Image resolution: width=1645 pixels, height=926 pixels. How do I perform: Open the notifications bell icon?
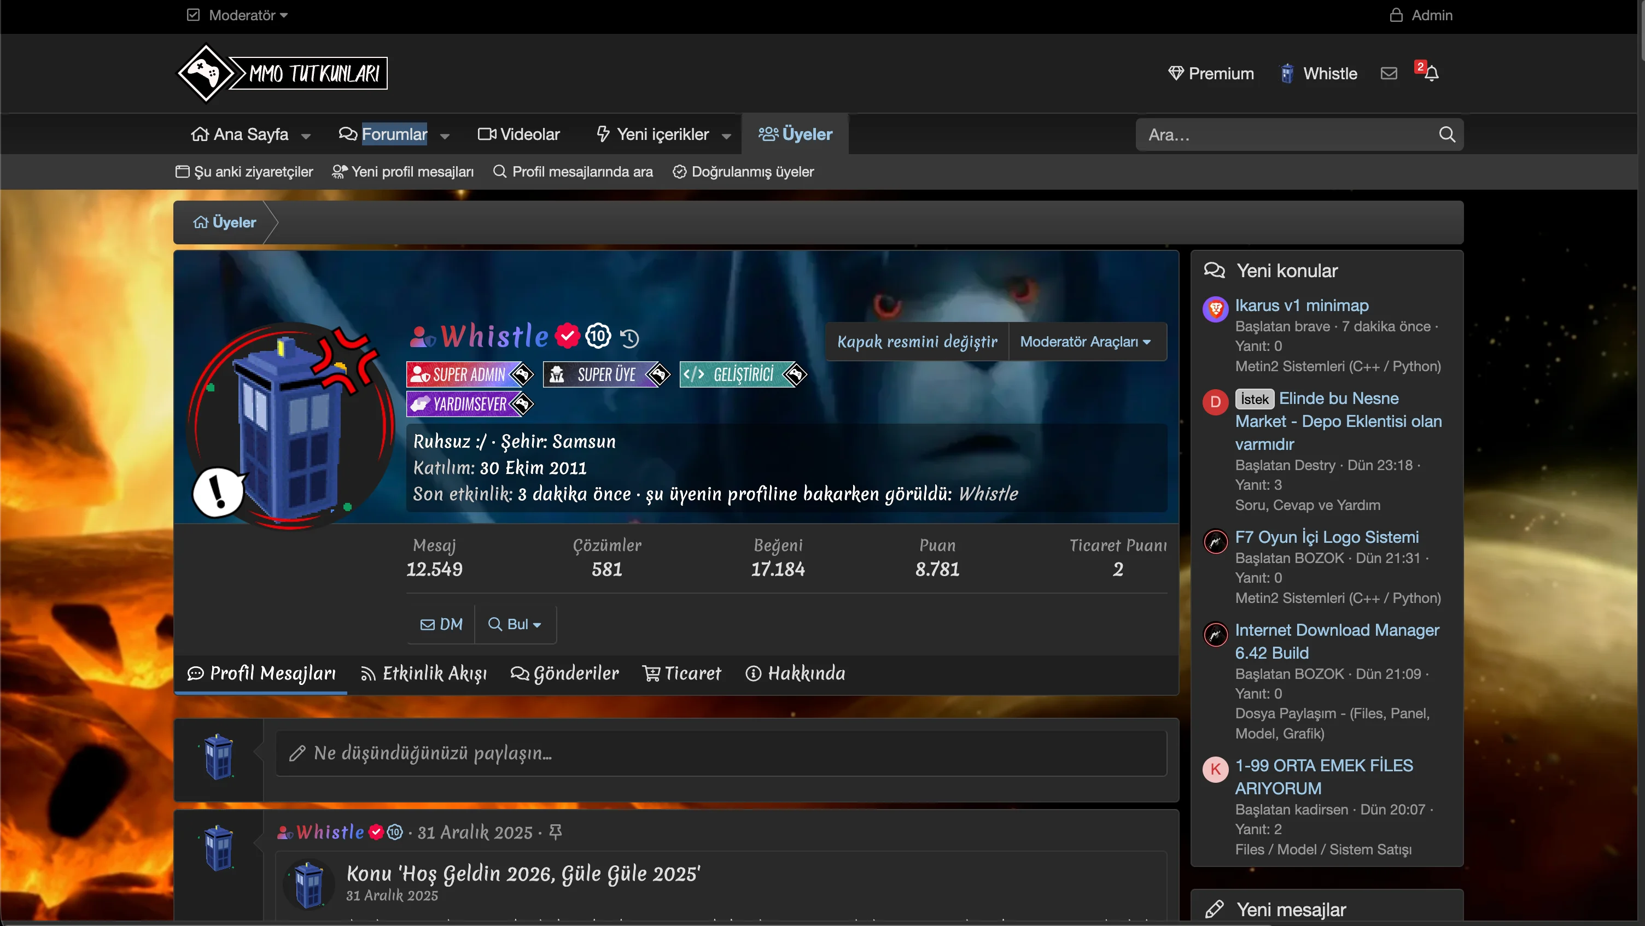(1431, 73)
